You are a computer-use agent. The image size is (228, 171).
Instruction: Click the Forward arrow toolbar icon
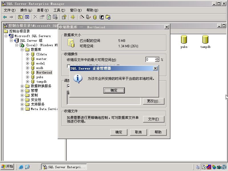tap(11, 17)
